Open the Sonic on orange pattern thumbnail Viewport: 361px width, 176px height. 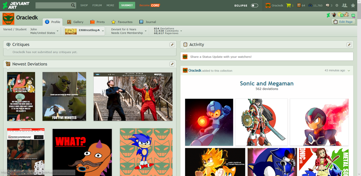coord(146,152)
